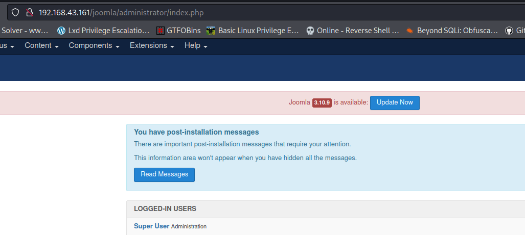The image size is (525, 235).
Task: Open the GTFOBins bookmark icon
Action: [x=161, y=31]
